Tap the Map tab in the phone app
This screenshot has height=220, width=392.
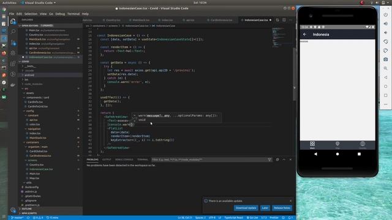coord(337,145)
